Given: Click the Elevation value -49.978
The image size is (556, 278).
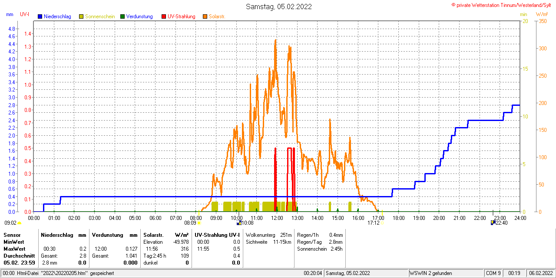Looking at the screenshot, I should pos(180,242).
